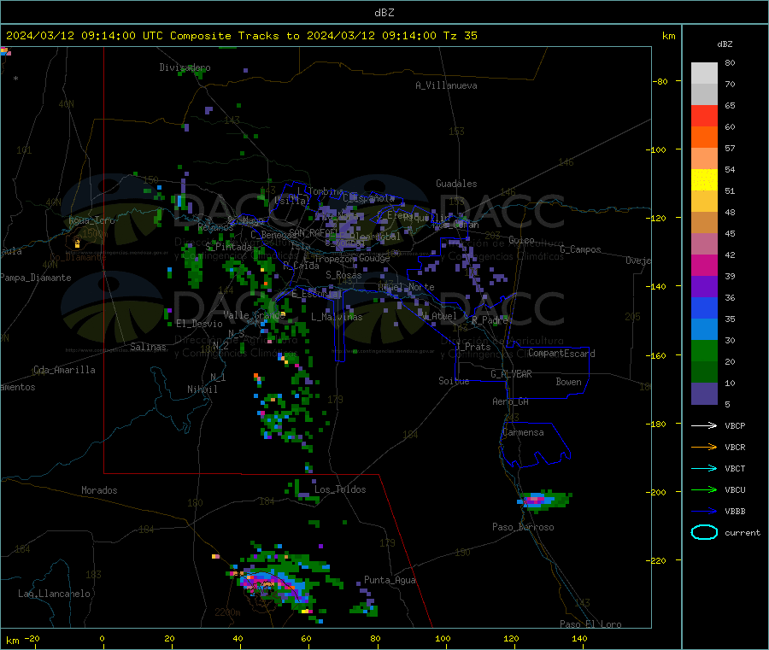The image size is (769, 650).
Task: Click the Carmensa place label
Action: pyautogui.click(x=523, y=433)
